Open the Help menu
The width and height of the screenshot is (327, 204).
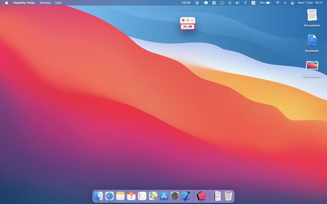[x=59, y=3]
